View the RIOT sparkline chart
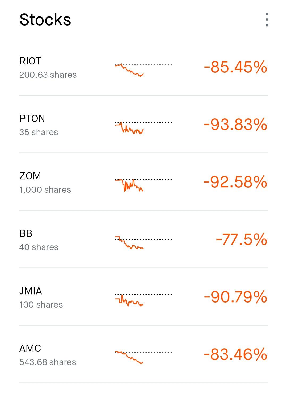Screen dimensions: 287x418 tap(143, 69)
